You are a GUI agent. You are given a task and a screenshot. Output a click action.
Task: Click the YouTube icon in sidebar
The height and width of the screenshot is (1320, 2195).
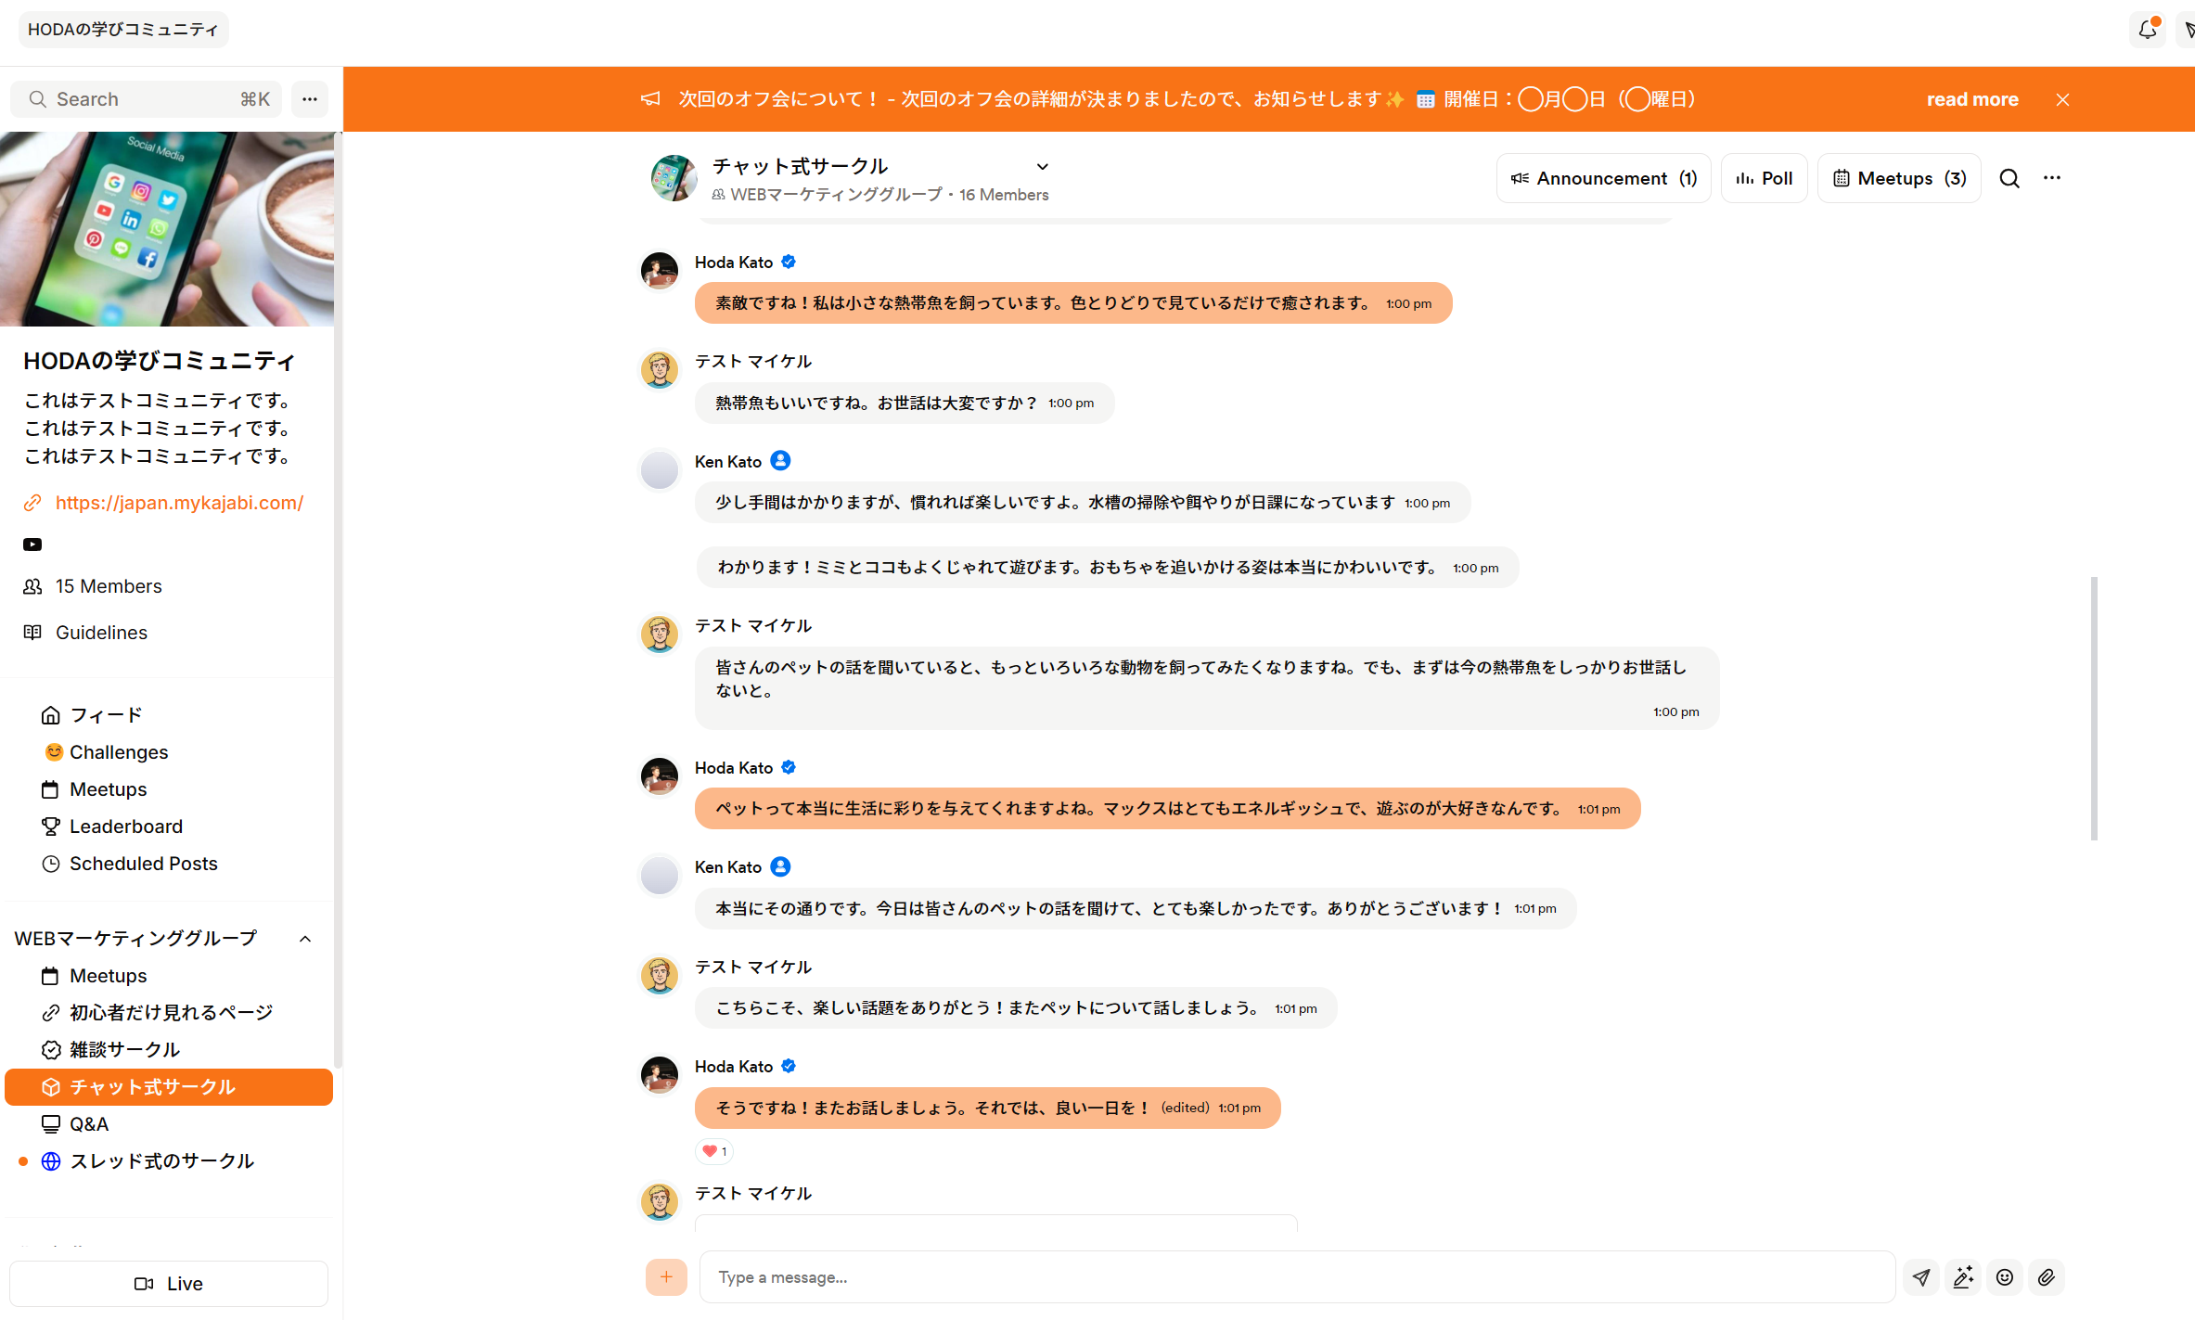32,545
